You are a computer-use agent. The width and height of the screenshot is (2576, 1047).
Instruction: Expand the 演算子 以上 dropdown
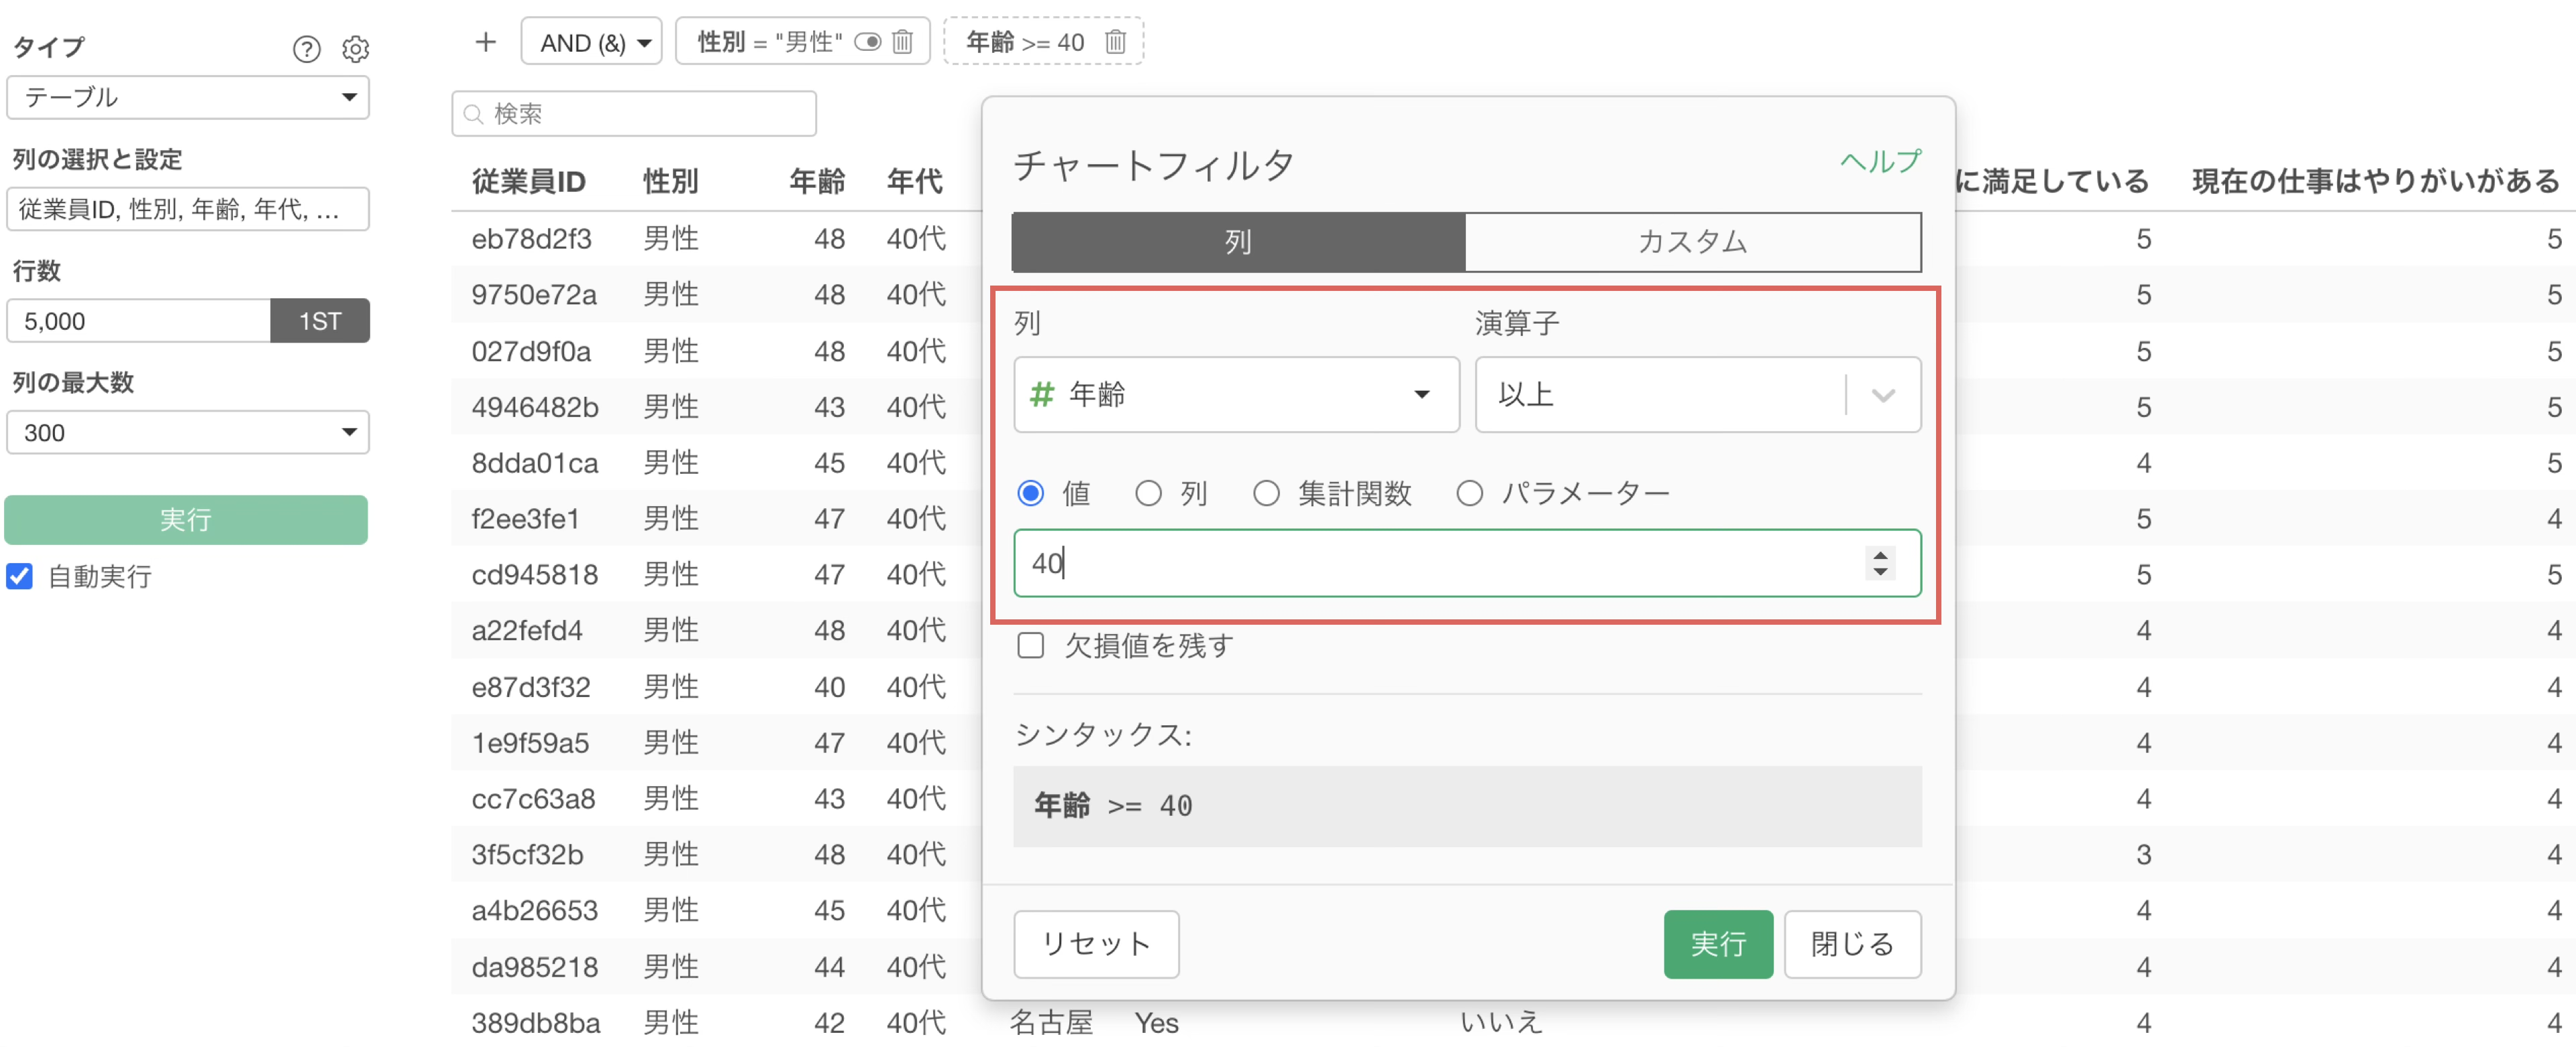tap(1883, 395)
